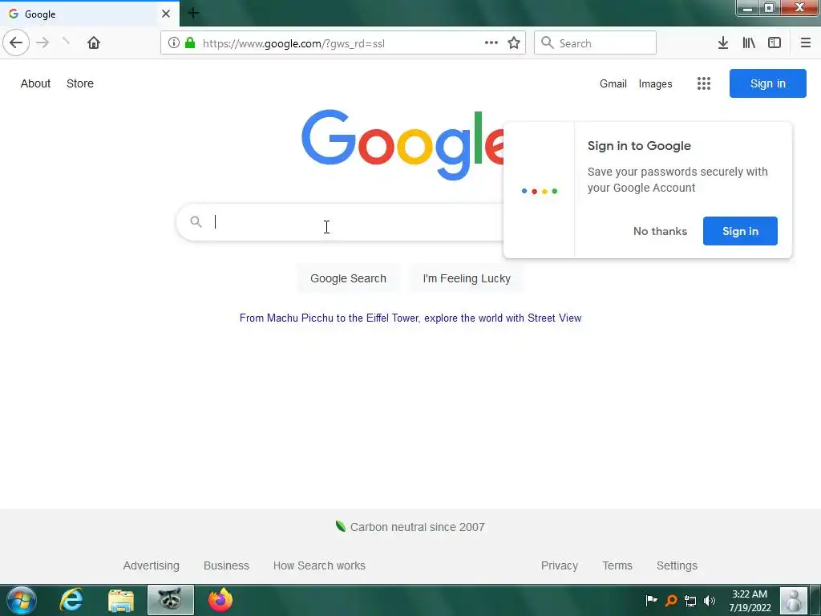Open page actions three-dot menu in address bar
821x616 pixels.
(x=491, y=43)
